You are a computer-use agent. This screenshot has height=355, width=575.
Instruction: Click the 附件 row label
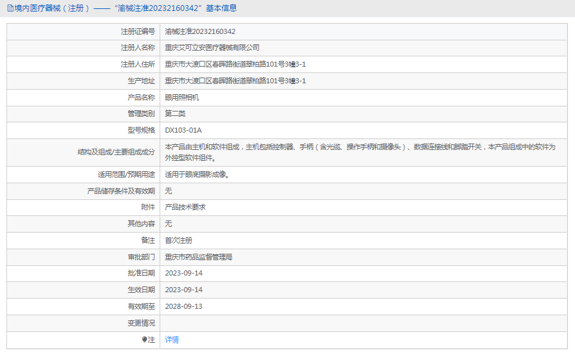(148, 207)
